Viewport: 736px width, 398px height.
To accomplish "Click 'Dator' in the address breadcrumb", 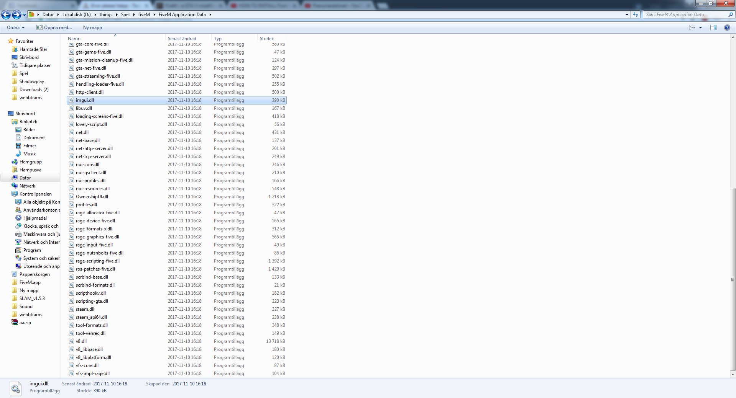I will (48, 15).
